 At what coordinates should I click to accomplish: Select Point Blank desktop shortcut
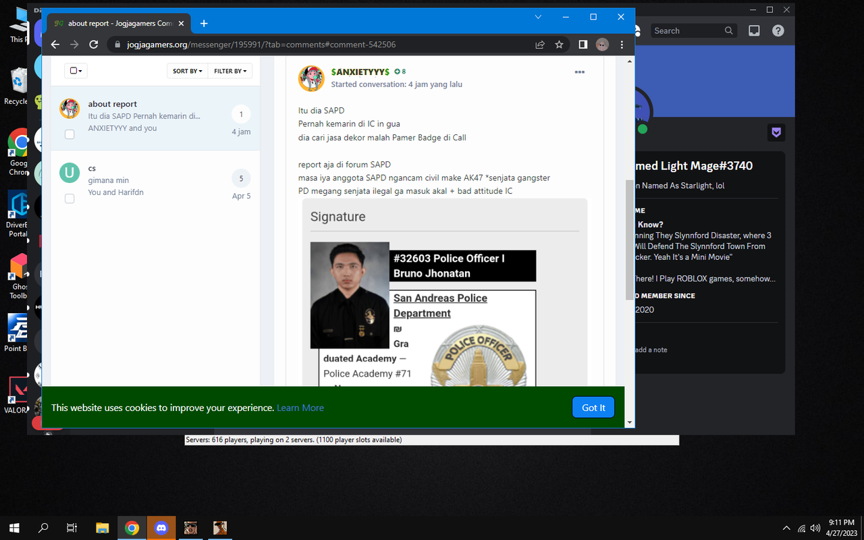pyautogui.click(x=17, y=333)
